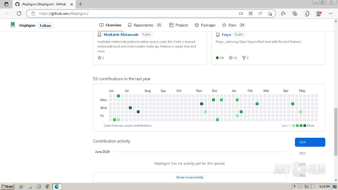Go to the Packages tab
This screenshot has height=190, width=338.
(205, 25)
